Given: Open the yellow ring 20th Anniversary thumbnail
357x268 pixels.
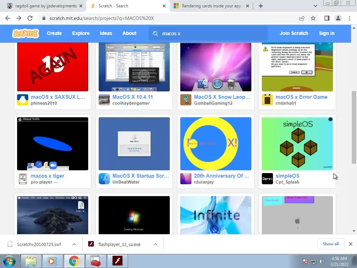Looking at the screenshot, I should 215,143.
